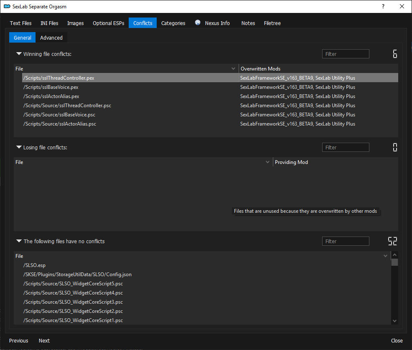Focus the no-conflicts Filter field
This screenshot has height=350, width=412.
click(x=346, y=241)
